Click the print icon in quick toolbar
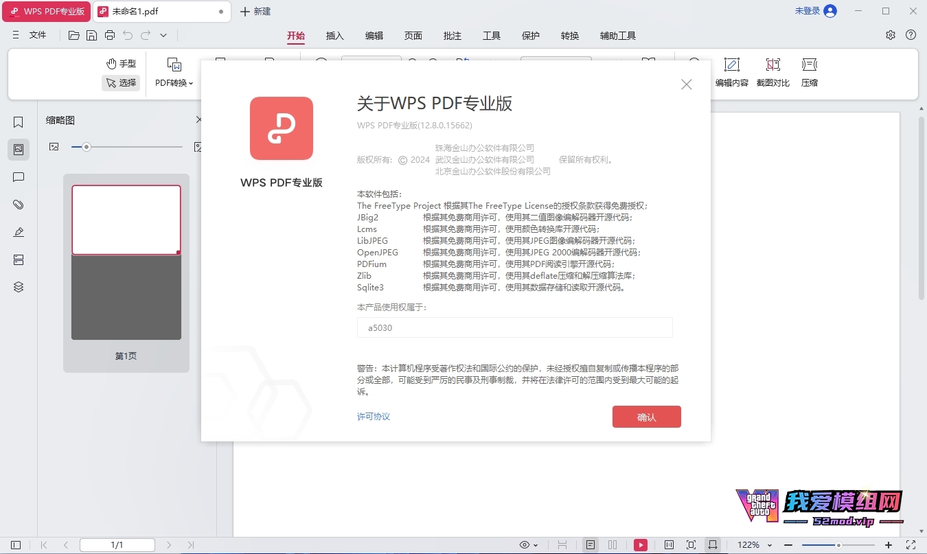 coord(110,35)
